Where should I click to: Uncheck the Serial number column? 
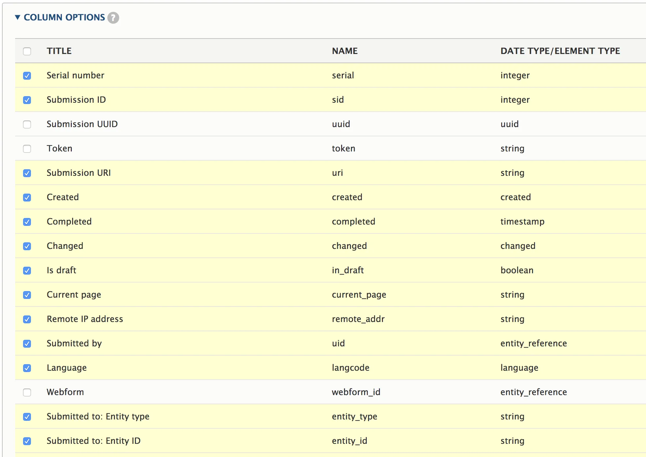pos(27,76)
